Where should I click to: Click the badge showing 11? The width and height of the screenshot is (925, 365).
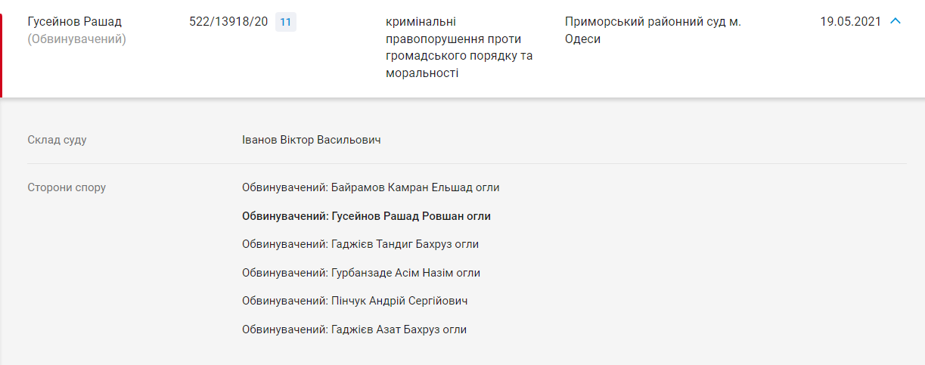point(285,22)
